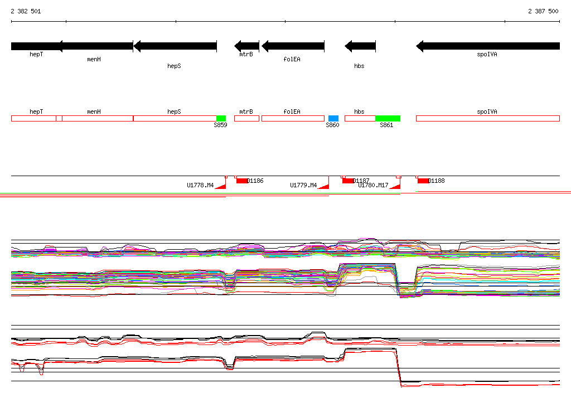The height and width of the screenshot is (398, 571).
Task: Select the spoIVA red outlined box
Action: point(488,118)
